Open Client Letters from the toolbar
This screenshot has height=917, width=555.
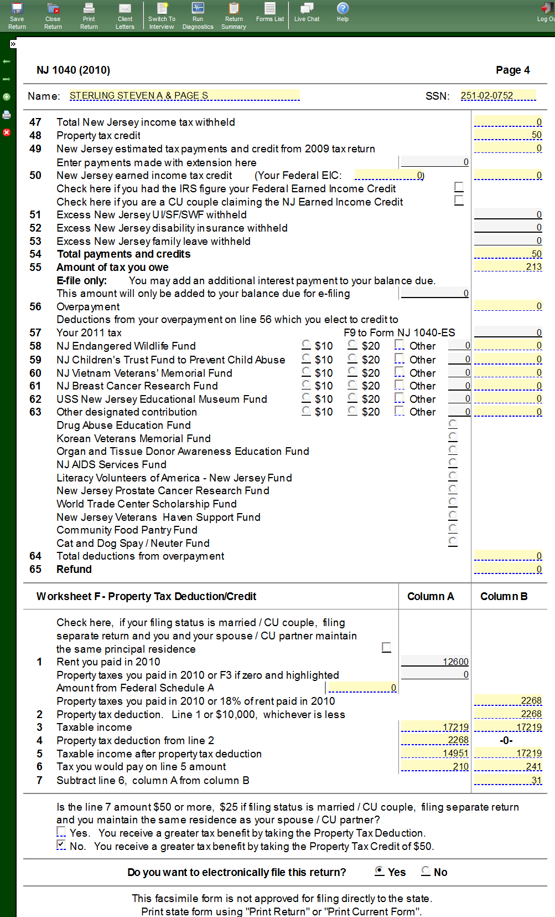pos(125,16)
